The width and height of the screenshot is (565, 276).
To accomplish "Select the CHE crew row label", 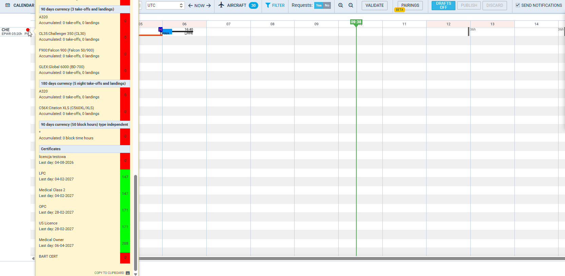I will click(x=6, y=30).
